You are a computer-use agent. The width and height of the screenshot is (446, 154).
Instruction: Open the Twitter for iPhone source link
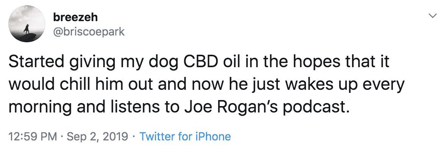point(185,136)
